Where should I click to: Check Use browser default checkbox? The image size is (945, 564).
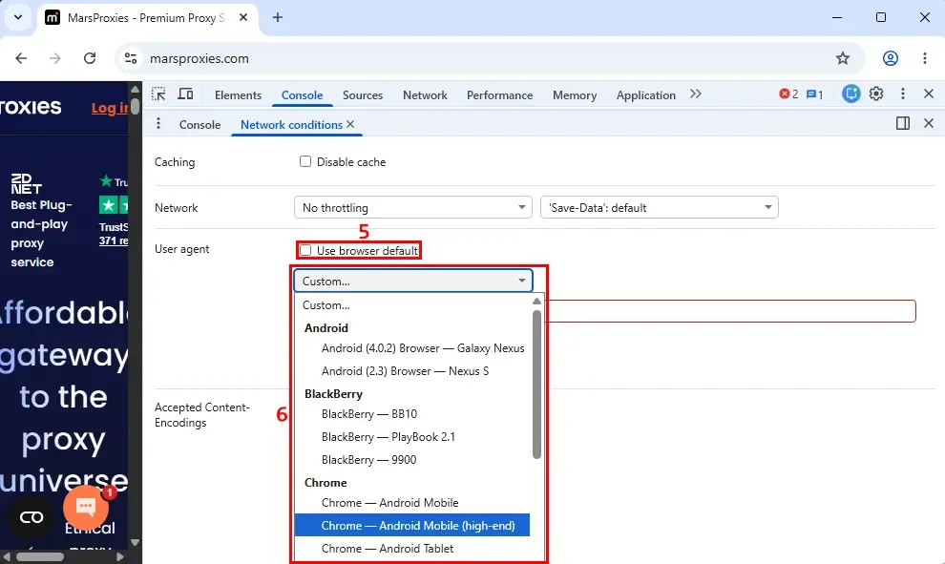click(x=305, y=250)
